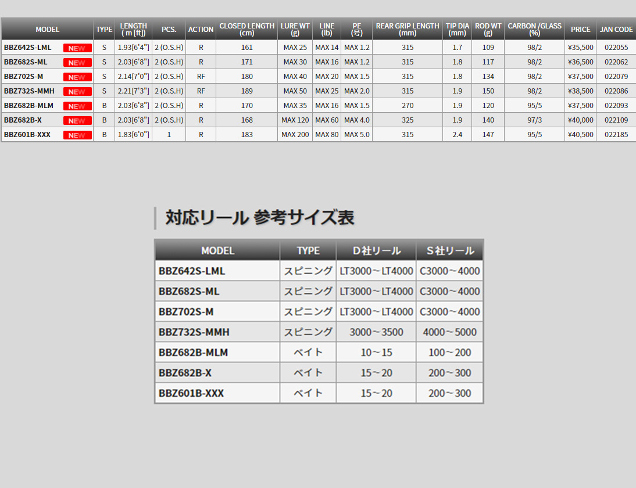
Task: Click ベイト type in BBZ682B-X row
Action: pos(308,373)
